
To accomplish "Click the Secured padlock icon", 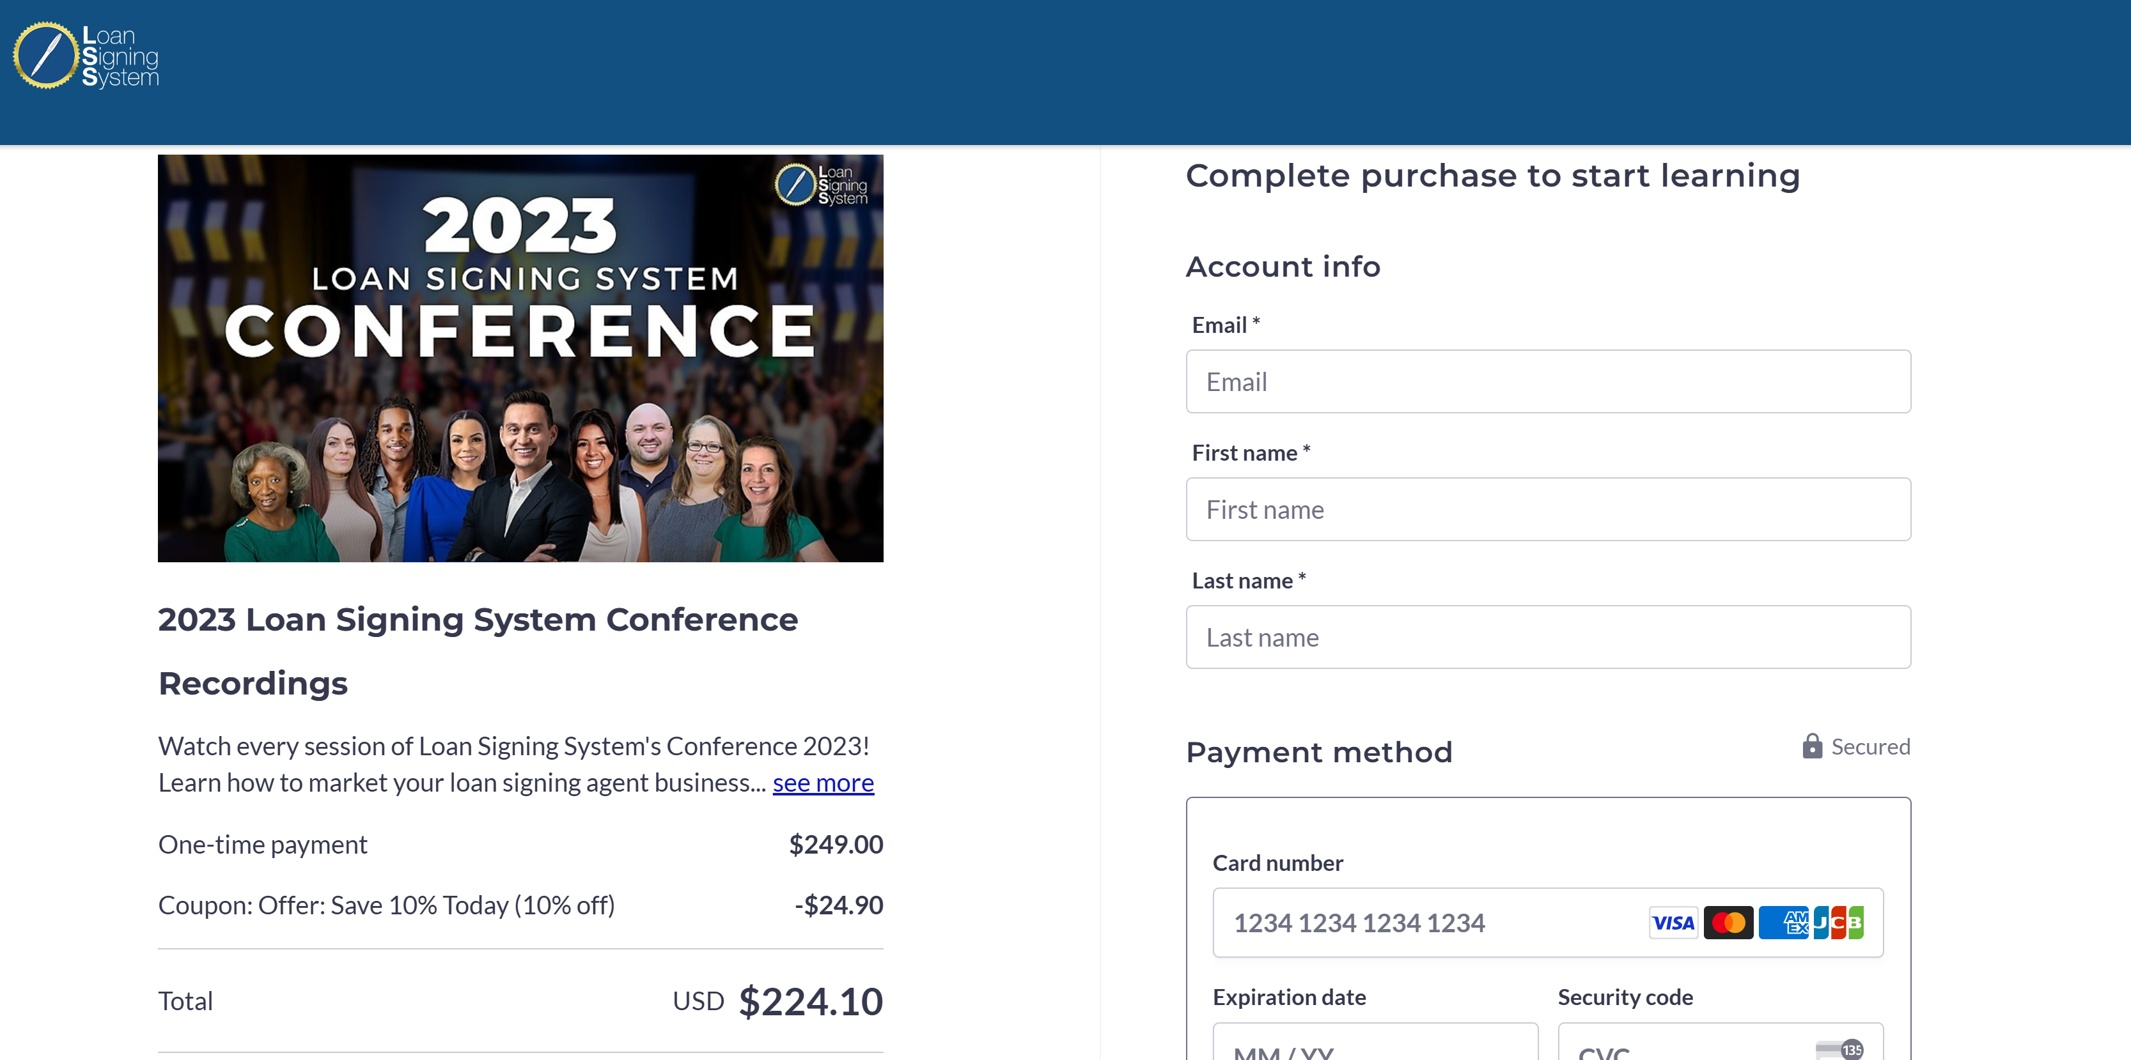I will coord(1812,746).
